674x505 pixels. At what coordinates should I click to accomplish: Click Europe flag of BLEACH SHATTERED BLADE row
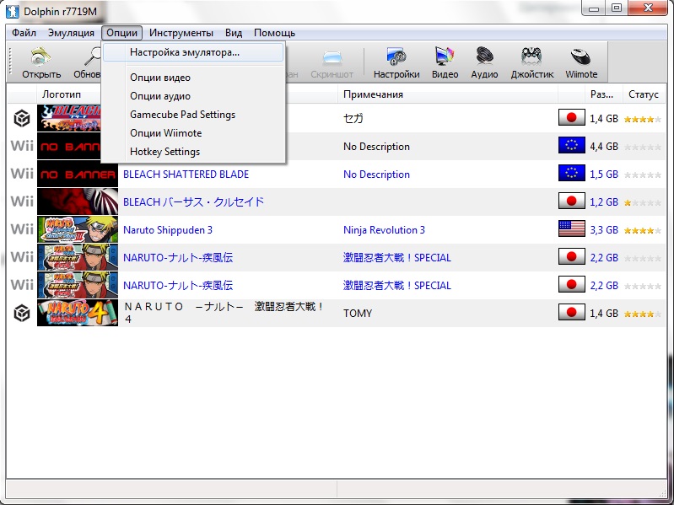(571, 174)
